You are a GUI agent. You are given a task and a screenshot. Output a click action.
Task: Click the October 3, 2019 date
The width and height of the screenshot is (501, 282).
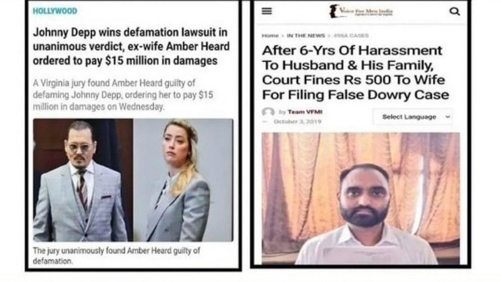297,122
